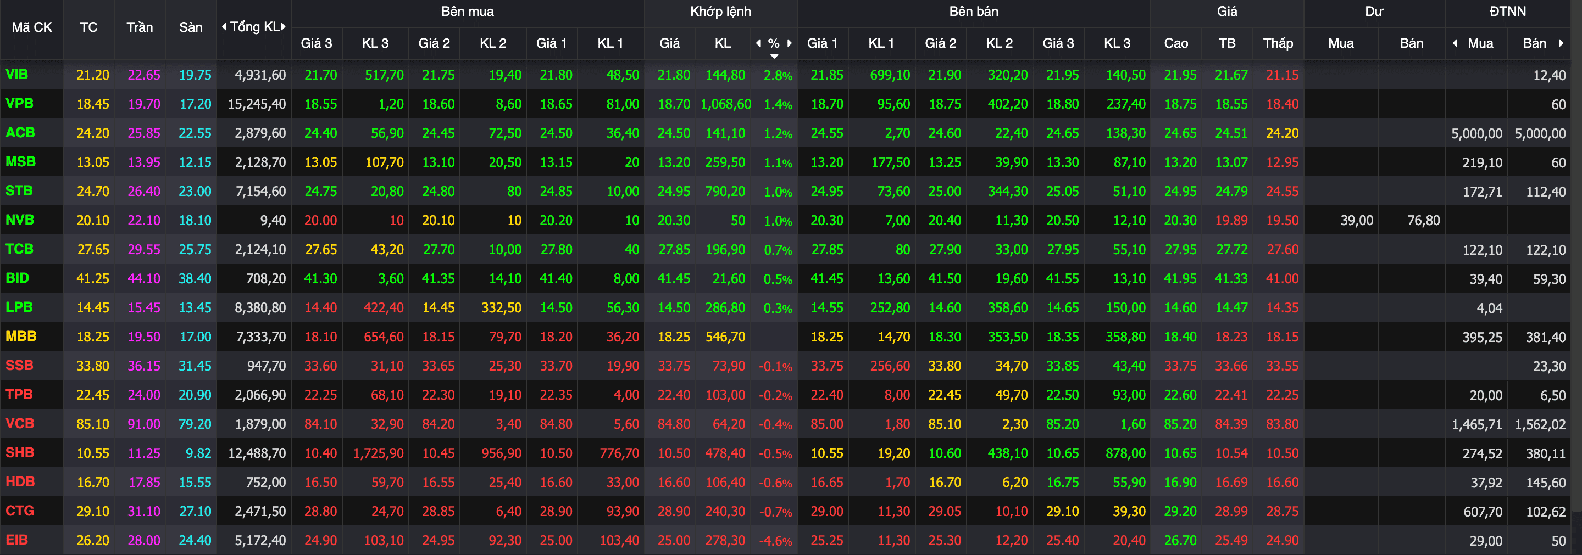Open stock symbol VIB

click(x=16, y=74)
